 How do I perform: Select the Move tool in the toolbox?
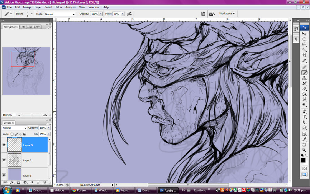pyautogui.click(x=304, y=34)
